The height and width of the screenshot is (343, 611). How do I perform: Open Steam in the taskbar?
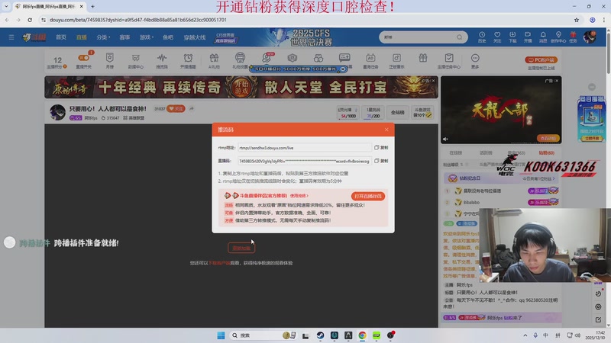[320, 335]
